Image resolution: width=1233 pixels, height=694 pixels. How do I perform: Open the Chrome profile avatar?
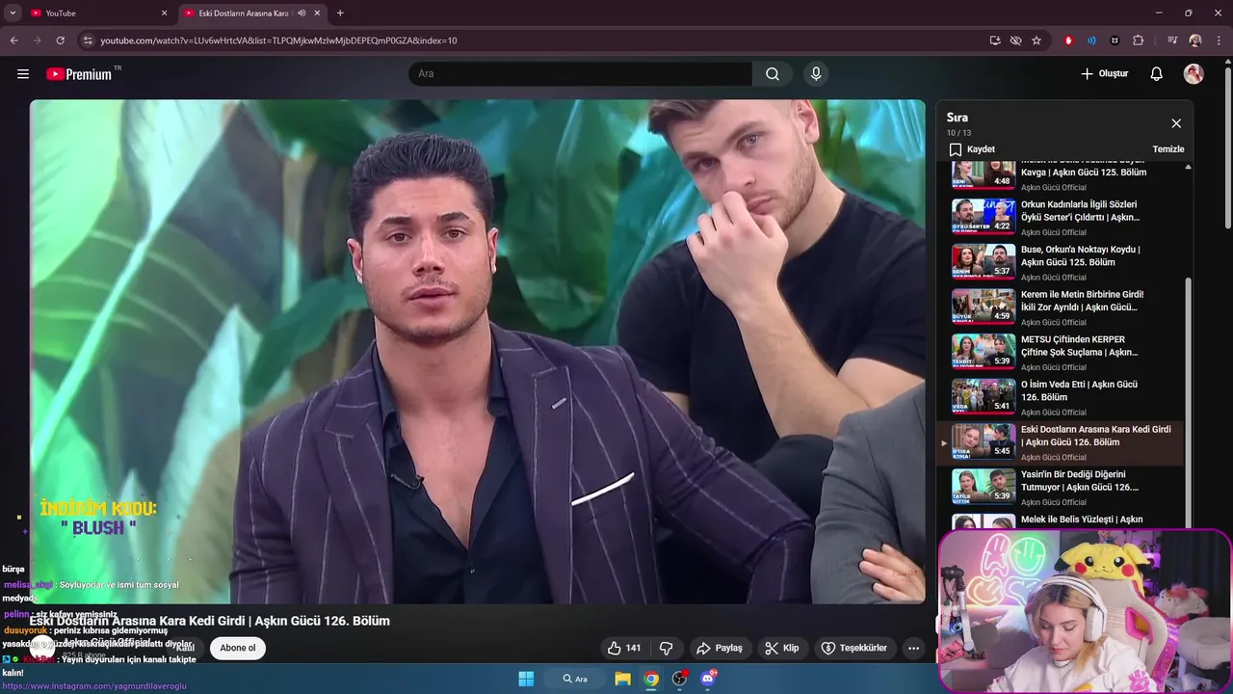[x=1195, y=40]
